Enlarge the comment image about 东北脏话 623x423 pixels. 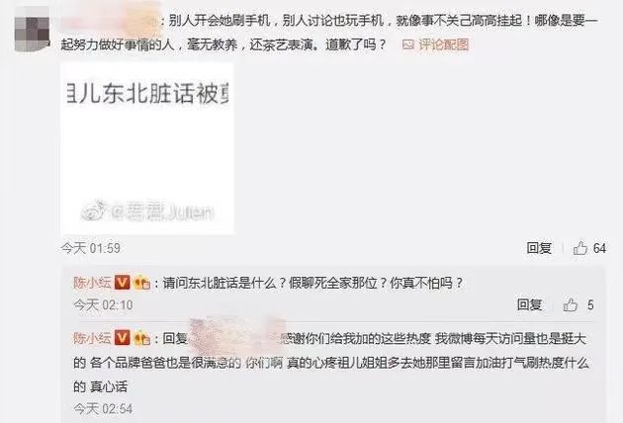[x=147, y=148]
